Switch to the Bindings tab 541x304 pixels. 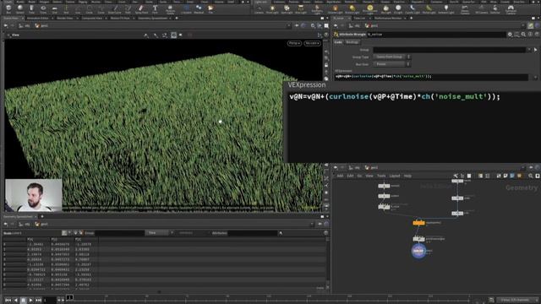pos(352,42)
